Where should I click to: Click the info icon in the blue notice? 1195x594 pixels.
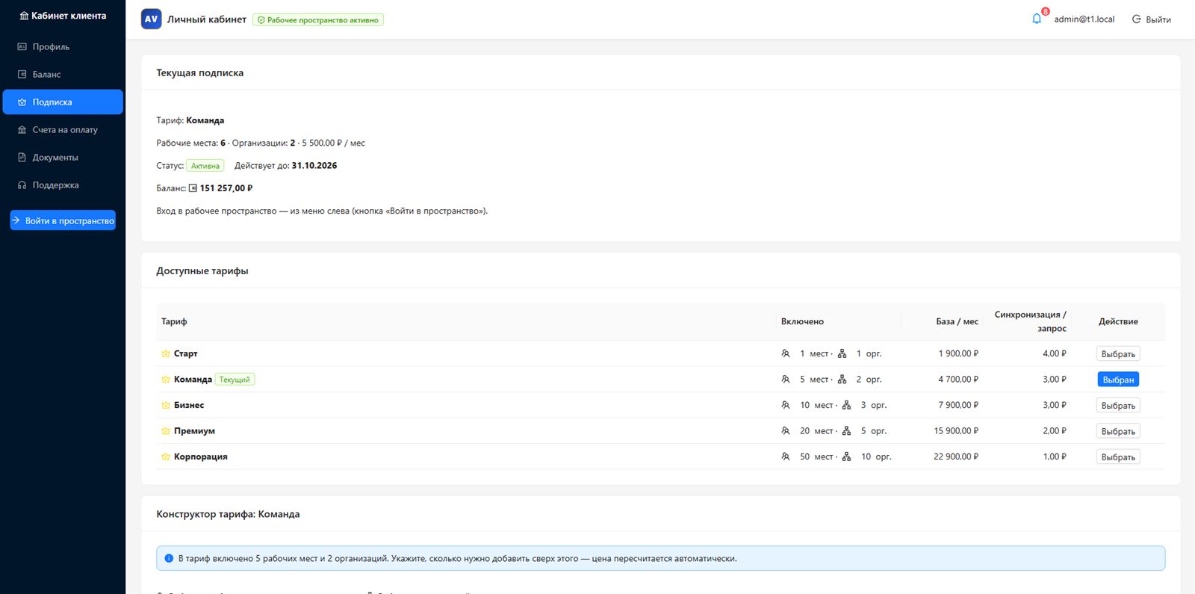(x=169, y=558)
